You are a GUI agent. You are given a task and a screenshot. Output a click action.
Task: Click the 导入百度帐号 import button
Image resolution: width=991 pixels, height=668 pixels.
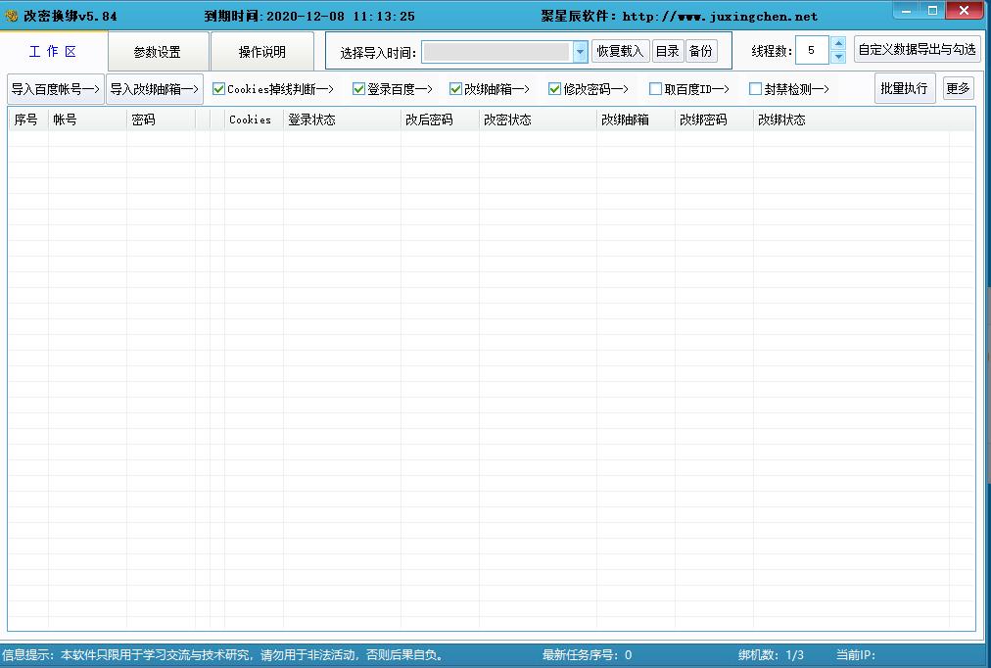pos(55,88)
